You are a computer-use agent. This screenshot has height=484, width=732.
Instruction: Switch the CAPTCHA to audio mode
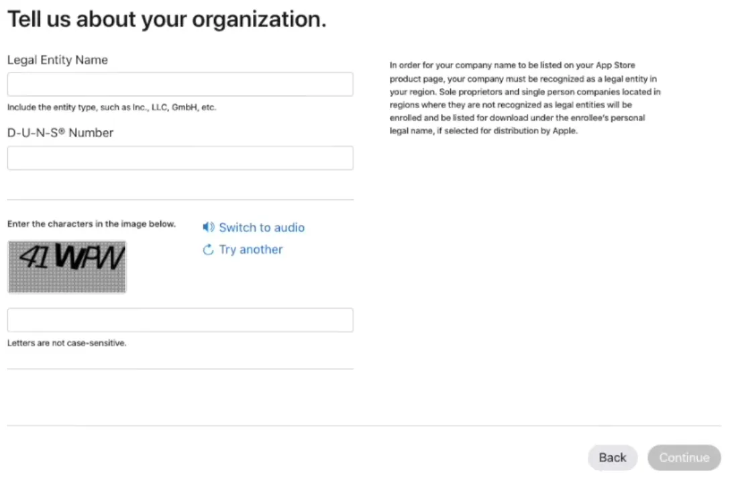[261, 227]
